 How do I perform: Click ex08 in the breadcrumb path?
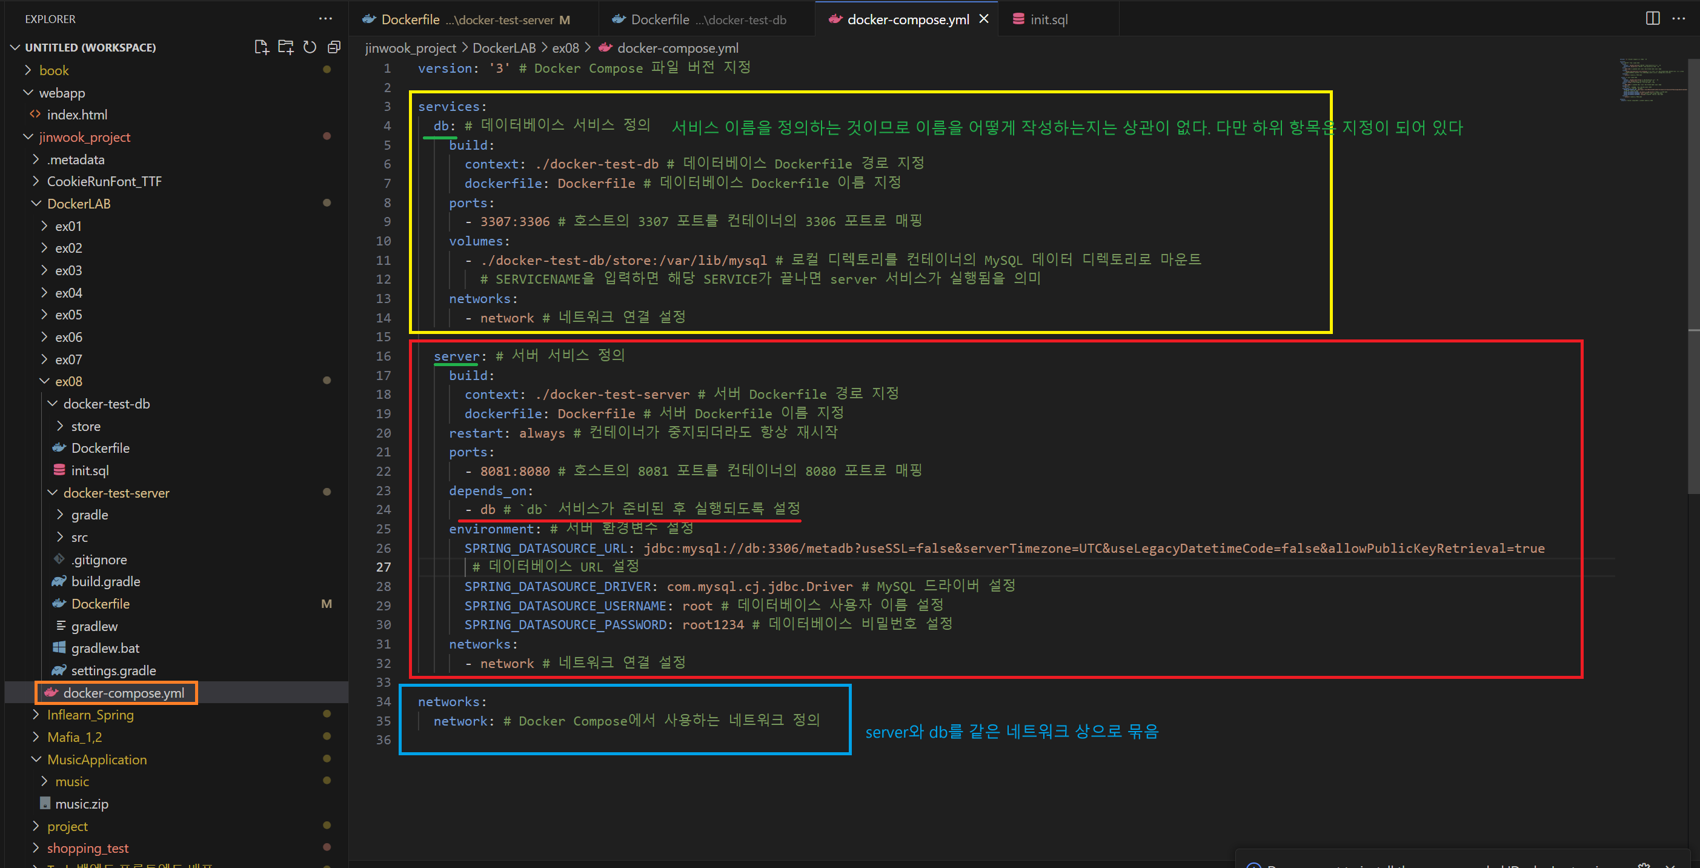pos(565,48)
